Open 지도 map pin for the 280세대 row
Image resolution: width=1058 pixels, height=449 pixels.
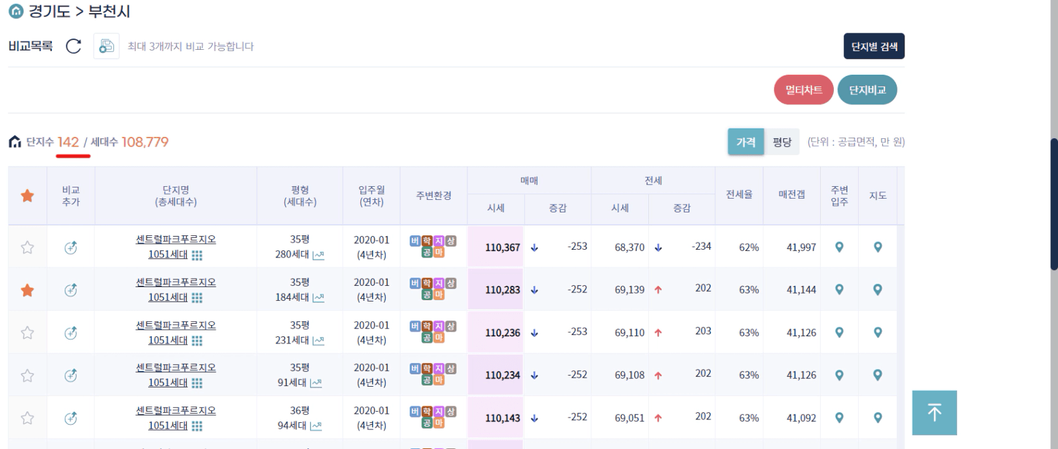878,247
